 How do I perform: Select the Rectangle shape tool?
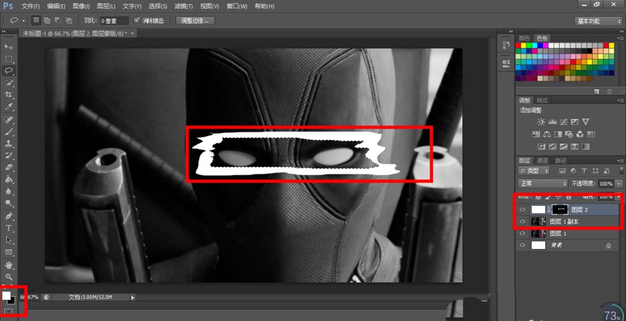(x=9, y=252)
